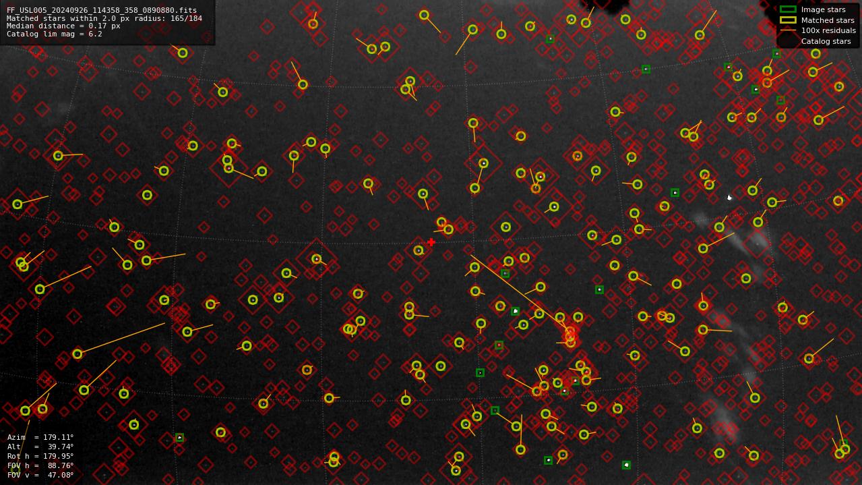Click the yellow Matched stars legend square

coord(788,20)
